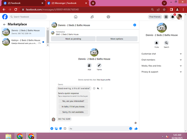Viewport: 187px width, 139px height.
Task: Click the Home icon in top navigation
Action: [x=76, y=17]
